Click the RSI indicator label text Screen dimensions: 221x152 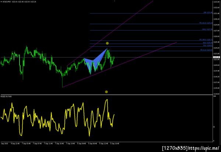(x=6, y=97)
